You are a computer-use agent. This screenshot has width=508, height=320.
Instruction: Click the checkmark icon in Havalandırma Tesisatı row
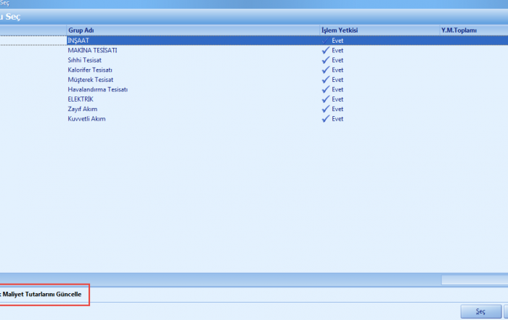pos(325,89)
